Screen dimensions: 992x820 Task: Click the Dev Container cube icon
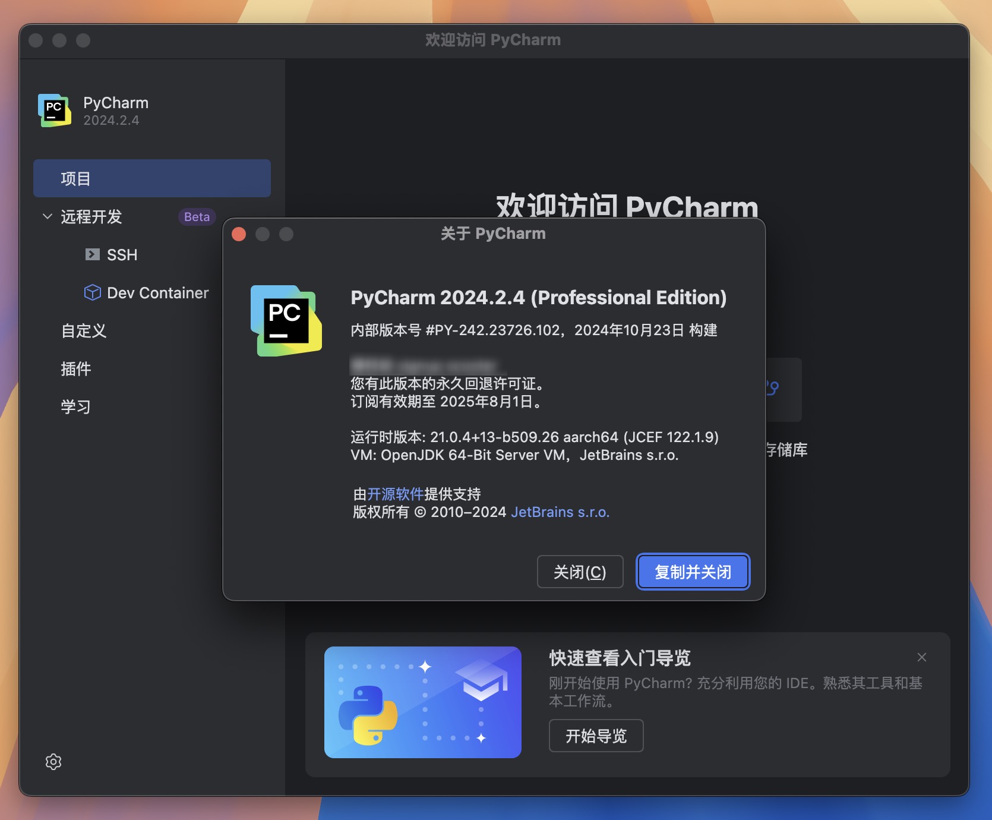[x=92, y=292]
